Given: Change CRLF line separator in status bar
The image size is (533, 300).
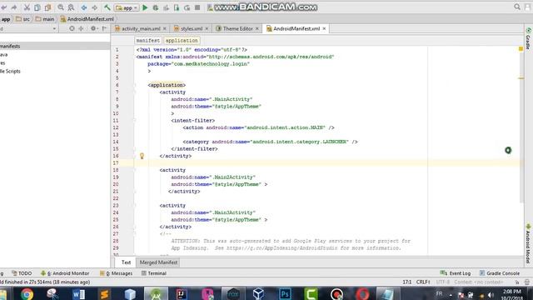Looking at the screenshot, I should point(423,282).
